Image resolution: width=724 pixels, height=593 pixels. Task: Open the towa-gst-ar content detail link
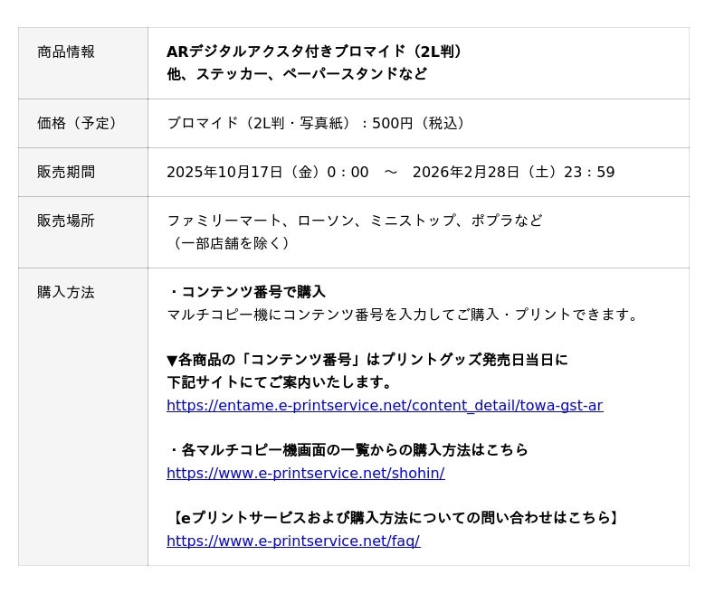tap(385, 405)
